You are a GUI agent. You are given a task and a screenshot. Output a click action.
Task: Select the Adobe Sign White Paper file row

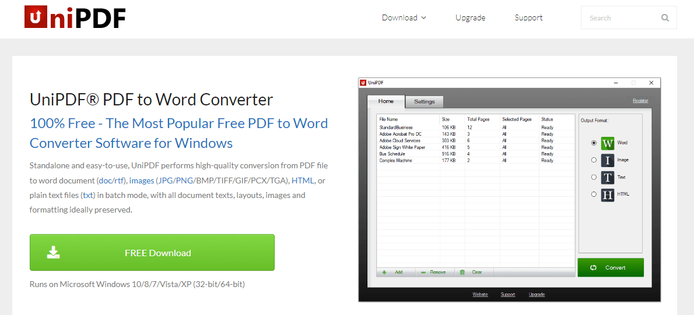(x=475, y=147)
